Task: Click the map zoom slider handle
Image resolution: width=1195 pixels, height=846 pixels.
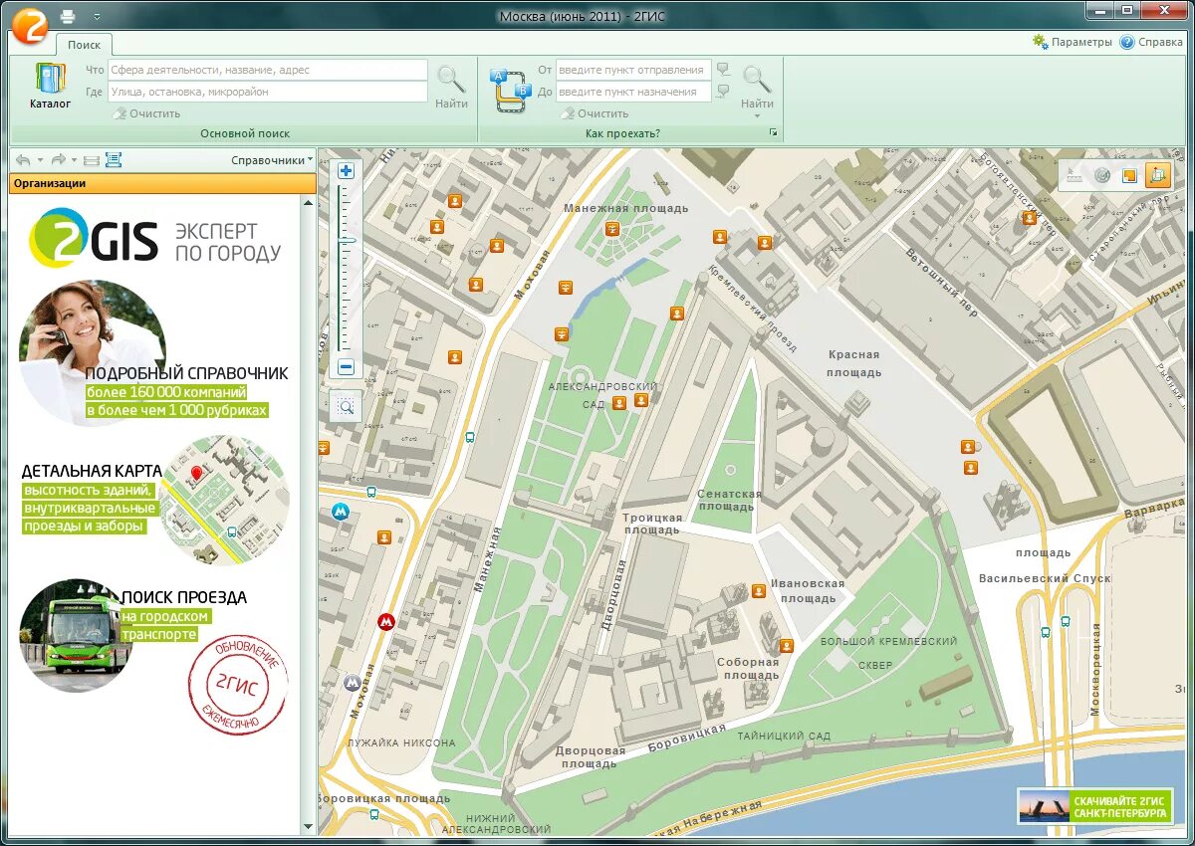Action: pyautogui.click(x=347, y=241)
